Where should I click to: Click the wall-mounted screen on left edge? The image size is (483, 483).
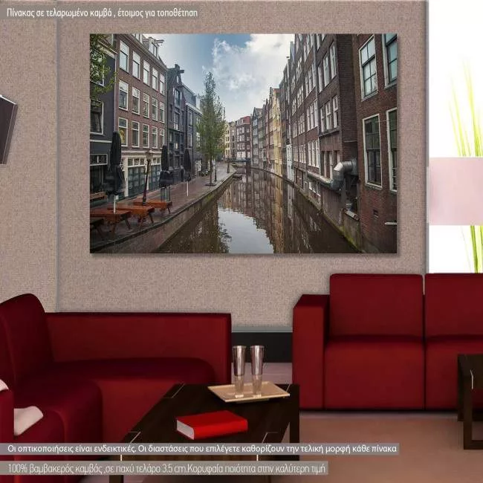pos(7,128)
